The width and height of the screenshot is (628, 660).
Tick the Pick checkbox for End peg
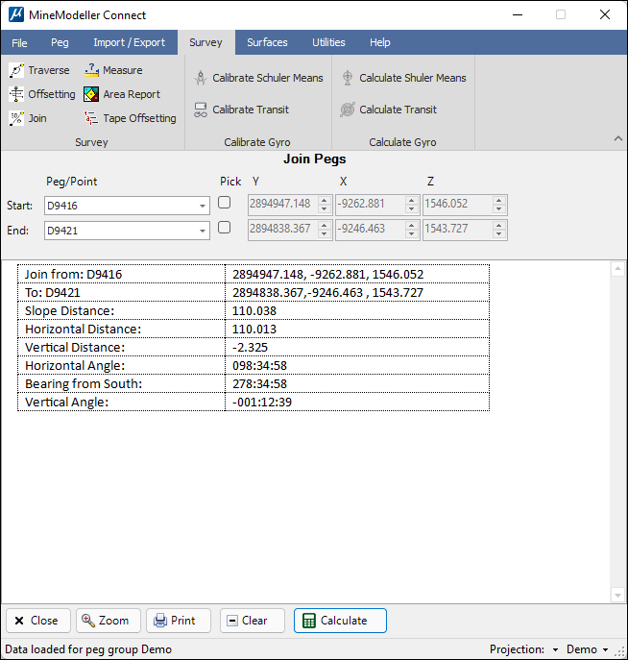[x=225, y=228]
